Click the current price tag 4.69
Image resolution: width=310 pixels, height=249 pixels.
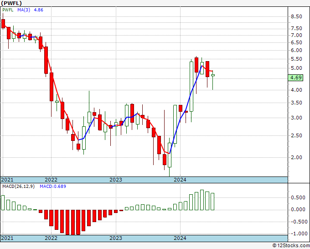click(295, 78)
